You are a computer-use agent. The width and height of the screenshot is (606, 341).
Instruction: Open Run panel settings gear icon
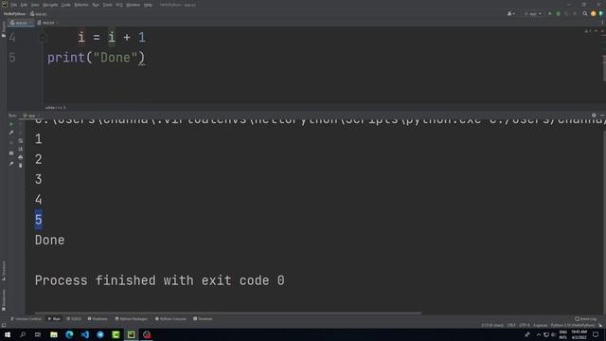pos(594,116)
